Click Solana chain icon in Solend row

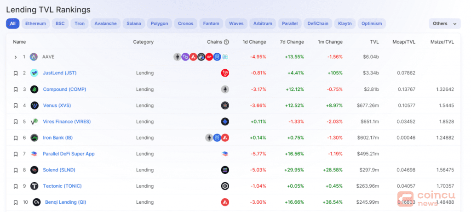coord(225,170)
